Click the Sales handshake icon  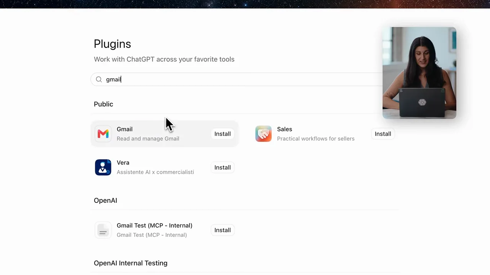coord(263,134)
